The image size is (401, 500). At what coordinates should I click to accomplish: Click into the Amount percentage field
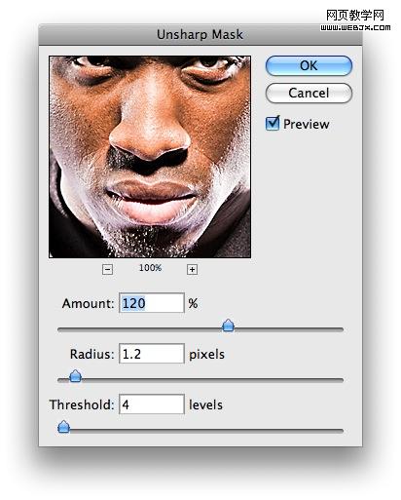click(152, 303)
